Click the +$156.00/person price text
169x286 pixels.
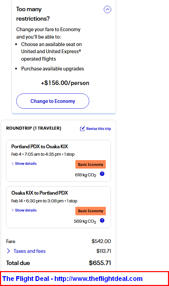(x=65, y=83)
